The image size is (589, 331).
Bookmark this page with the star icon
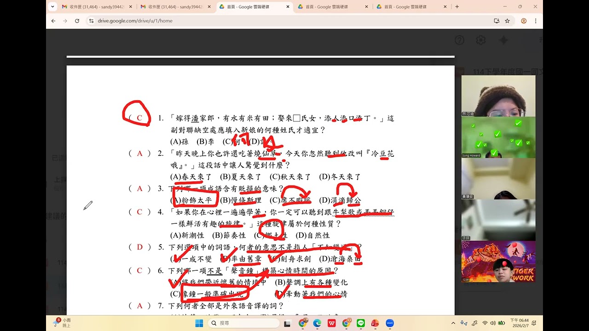click(x=507, y=21)
